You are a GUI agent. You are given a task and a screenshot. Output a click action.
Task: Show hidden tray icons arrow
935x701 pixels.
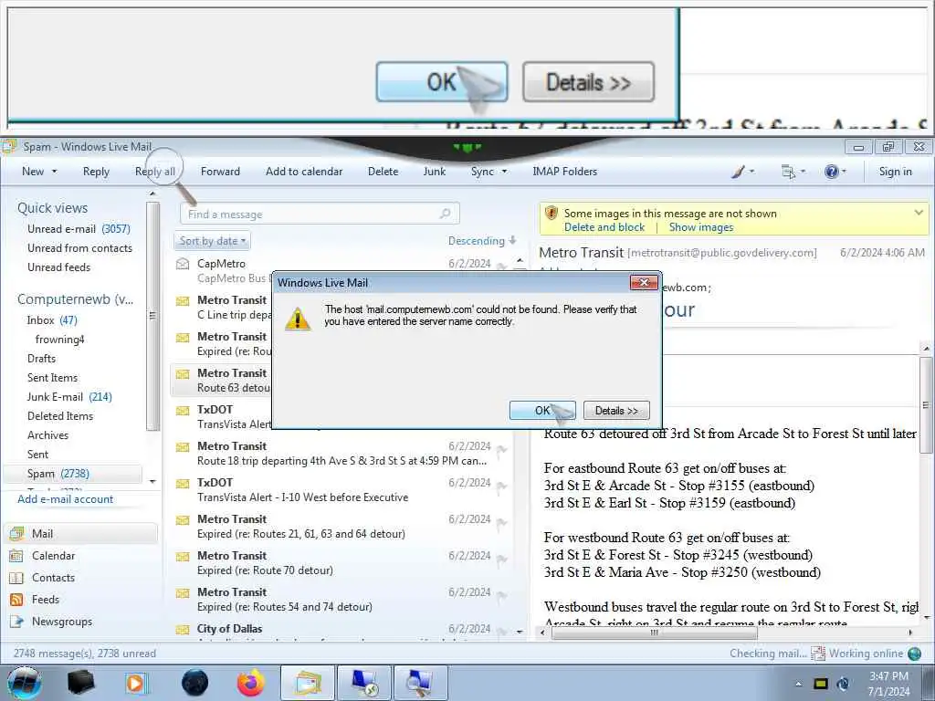click(x=798, y=684)
